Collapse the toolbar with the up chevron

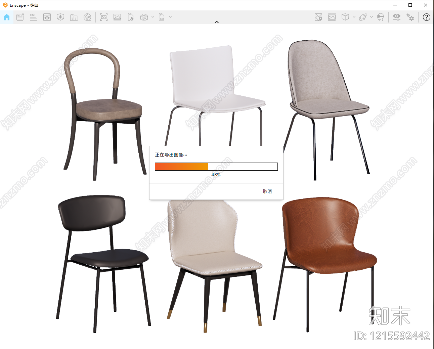click(x=217, y=22)
